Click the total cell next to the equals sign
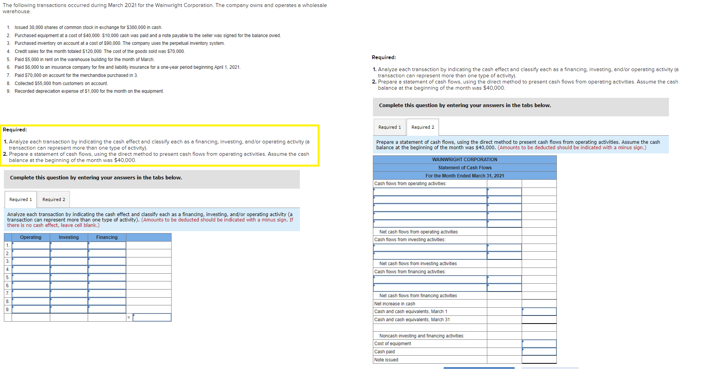This screenshot has width=723, height=385. pyautogui.click(x=152, y=317)
